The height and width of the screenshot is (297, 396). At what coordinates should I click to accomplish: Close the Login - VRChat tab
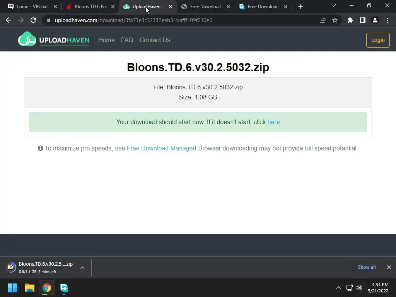(x=55, y=7)
